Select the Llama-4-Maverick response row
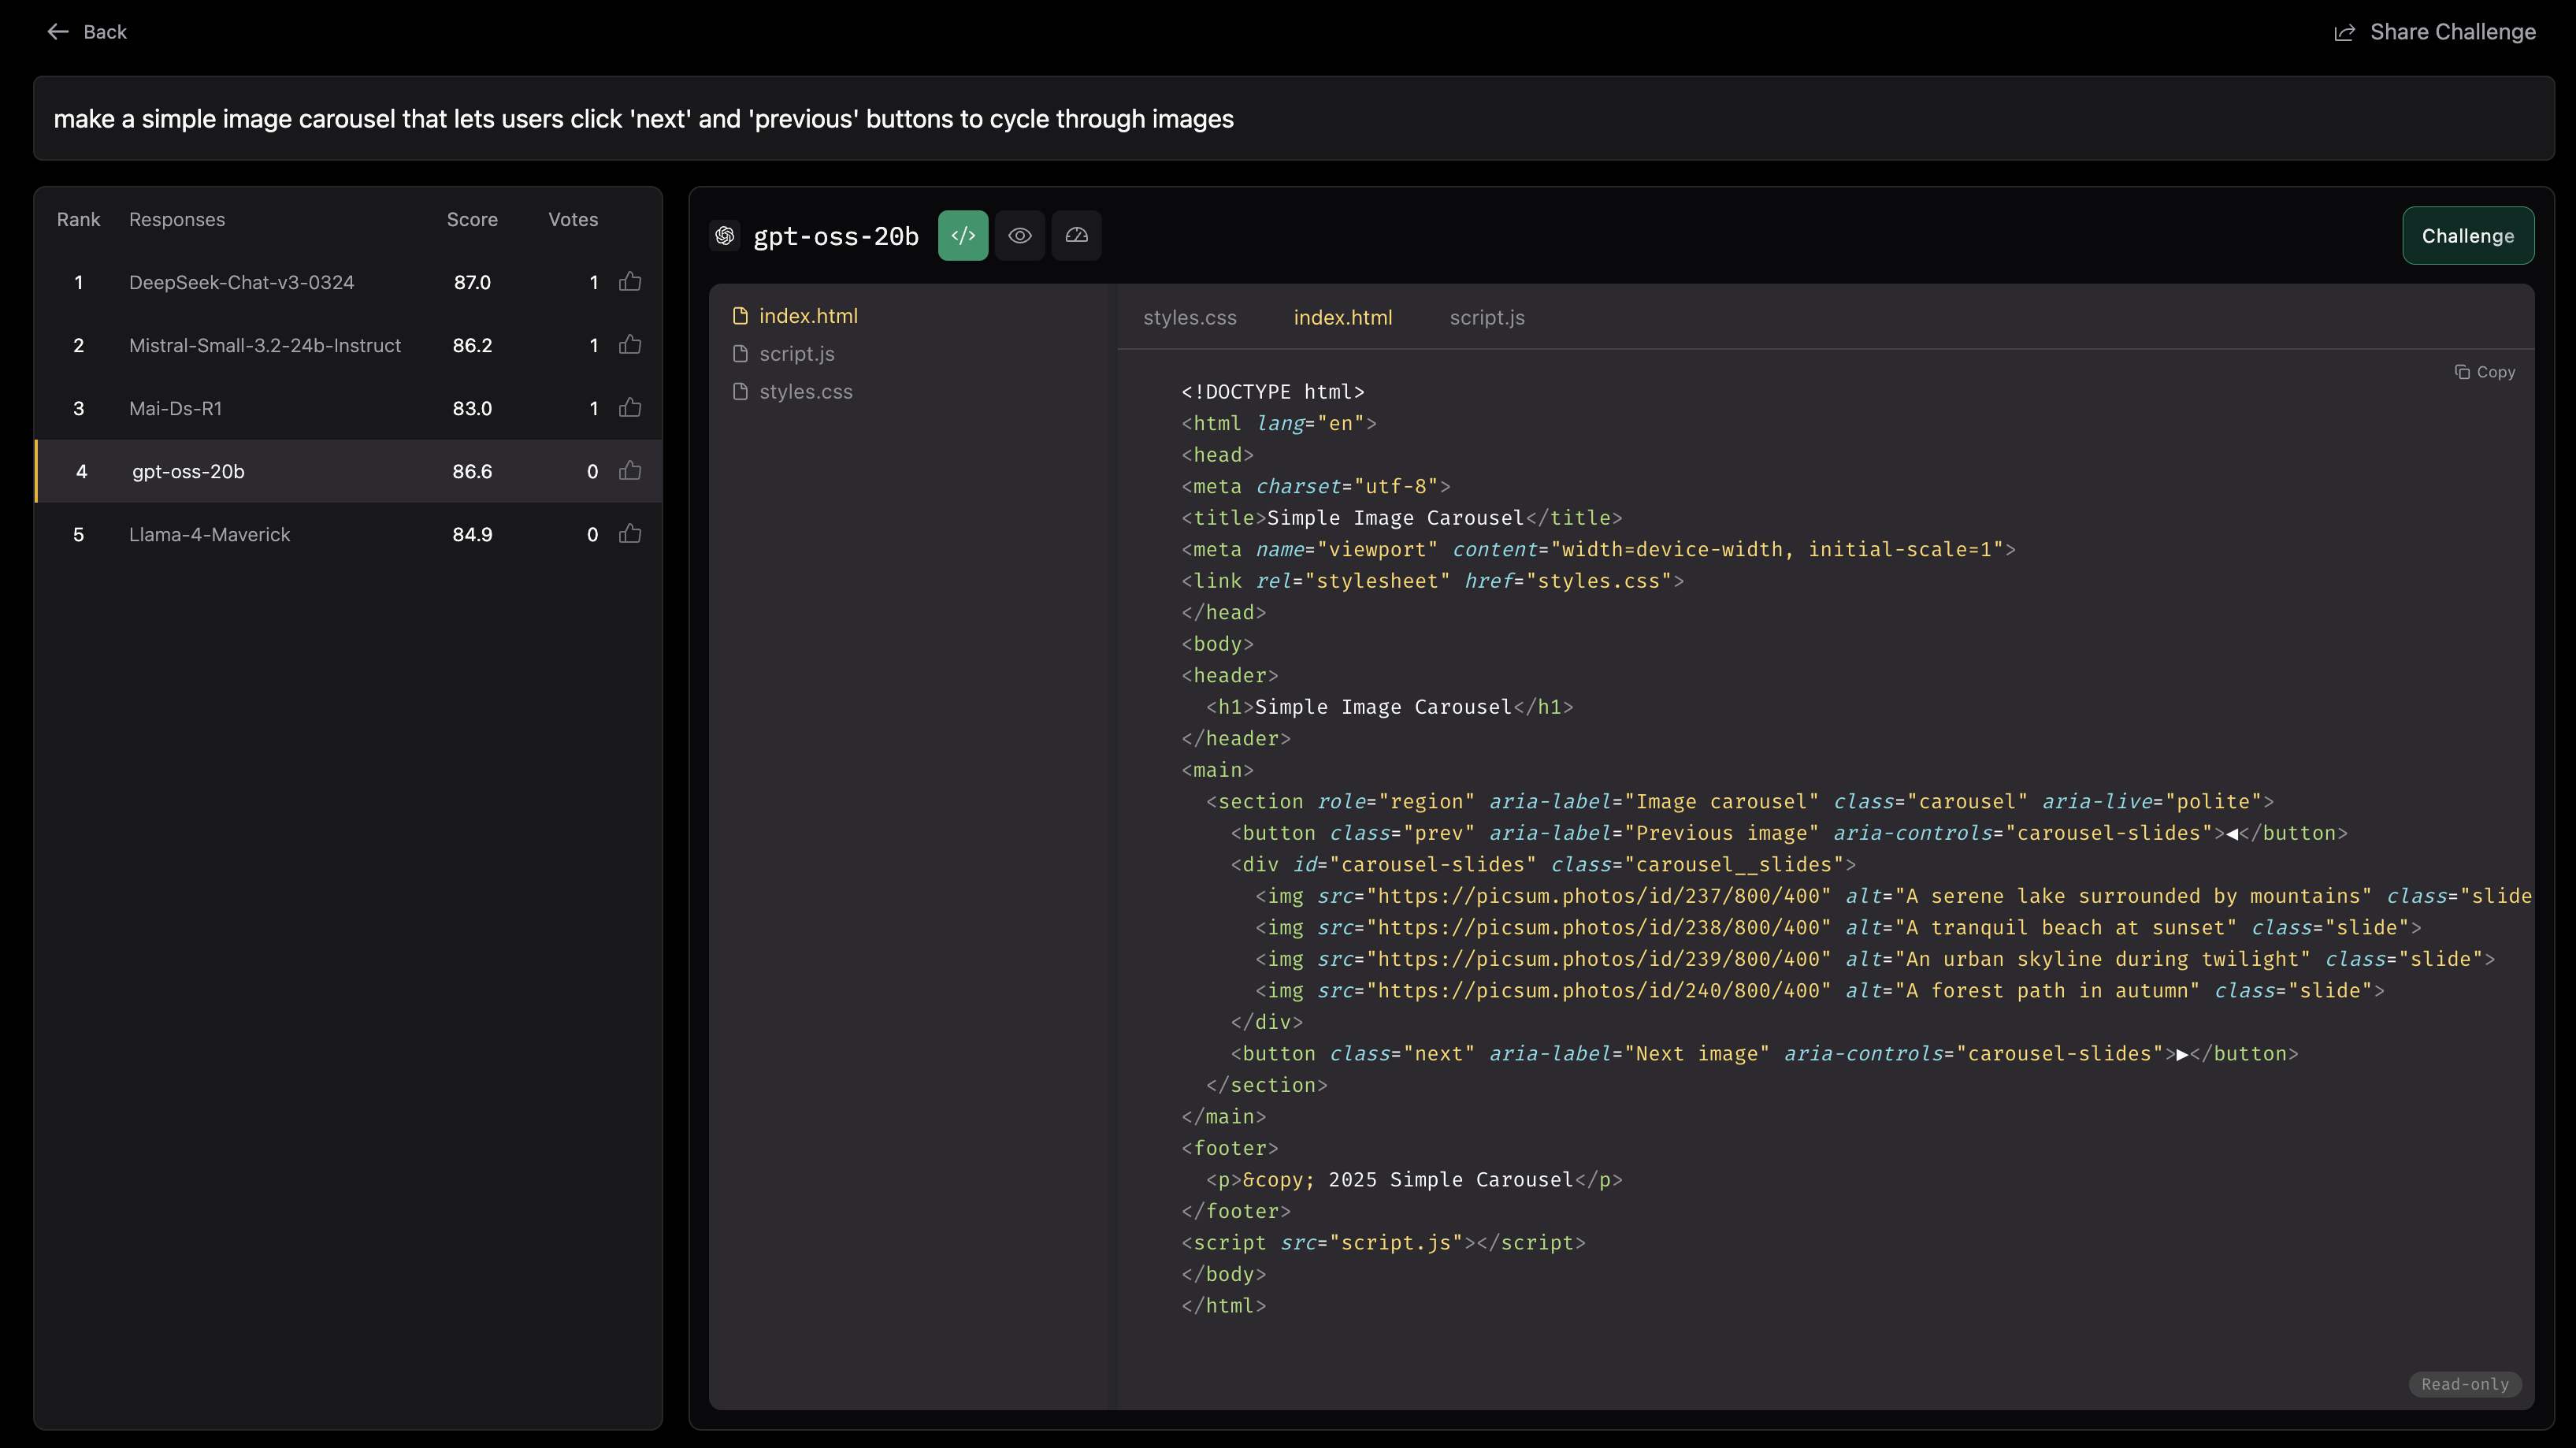Screen dimensions: 2576x1448 point(209,534)
